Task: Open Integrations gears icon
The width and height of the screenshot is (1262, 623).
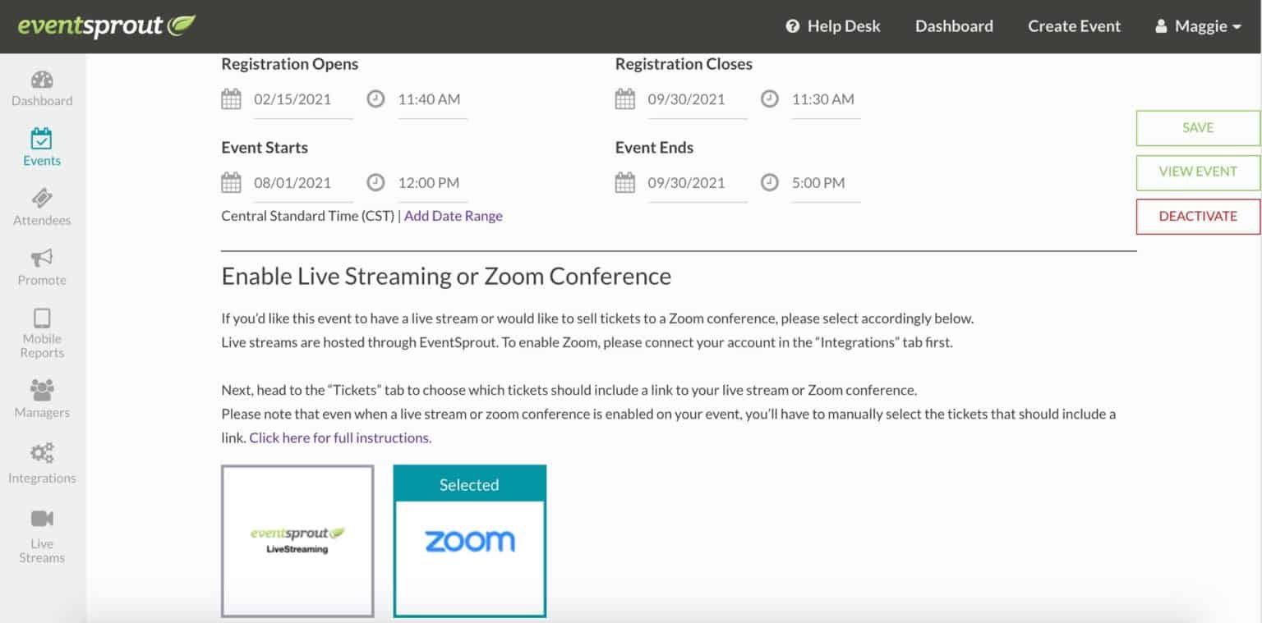Action: 42,453
